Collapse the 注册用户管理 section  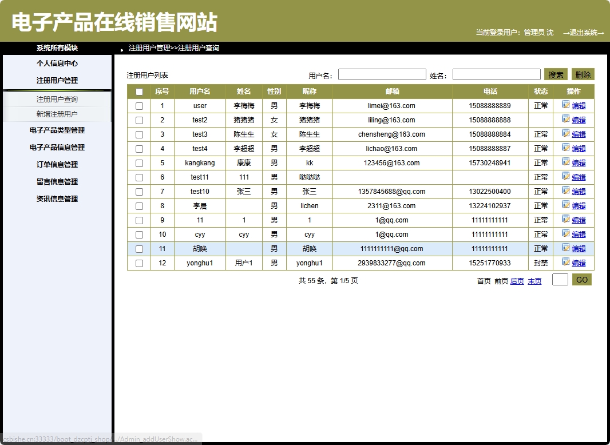click(57, 80)
